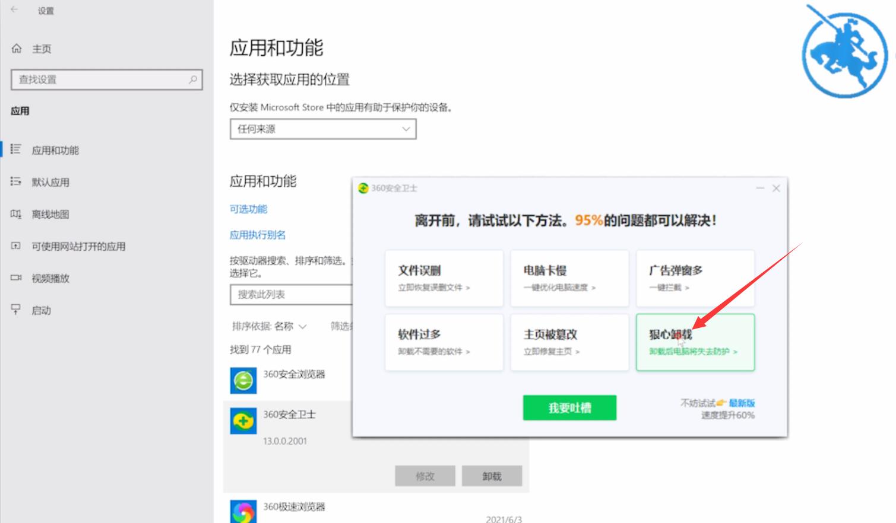Focus the 查找设置 search field
896x523 pixels.
click(107, 79)
